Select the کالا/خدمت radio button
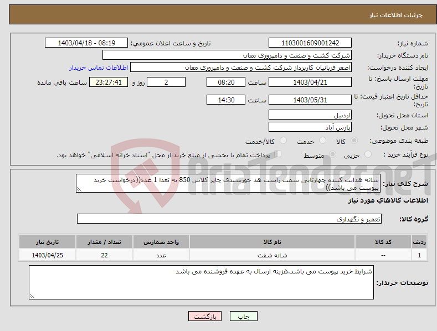Image resolution: width=437 pixels, height=331 pixels. click(283, 141)
